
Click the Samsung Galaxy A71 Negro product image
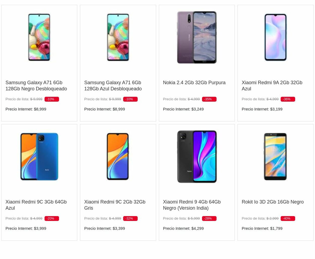point(39,37)
